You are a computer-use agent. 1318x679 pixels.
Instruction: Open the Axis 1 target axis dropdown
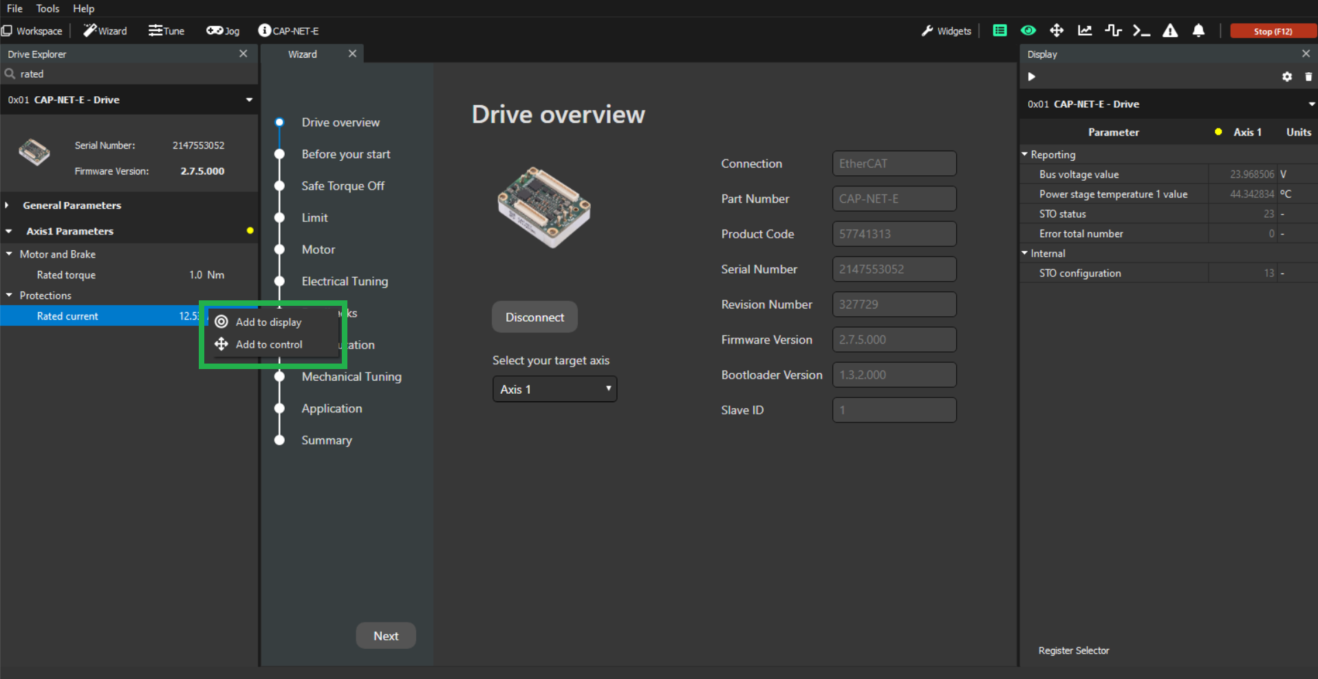[x=554, y=389]
